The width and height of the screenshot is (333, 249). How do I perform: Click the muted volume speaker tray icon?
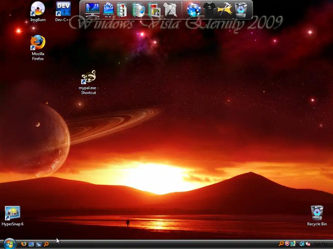[308, 244]
